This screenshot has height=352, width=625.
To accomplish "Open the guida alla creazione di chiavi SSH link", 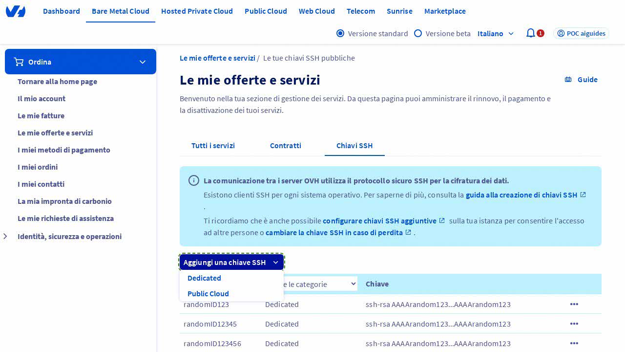I will (521, 195).
